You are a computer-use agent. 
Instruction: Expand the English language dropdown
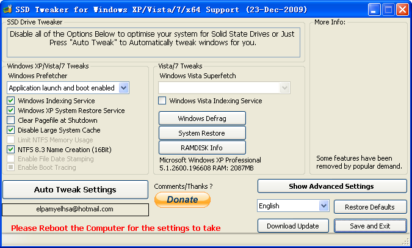pyautogui.click(x=323, y=206)
